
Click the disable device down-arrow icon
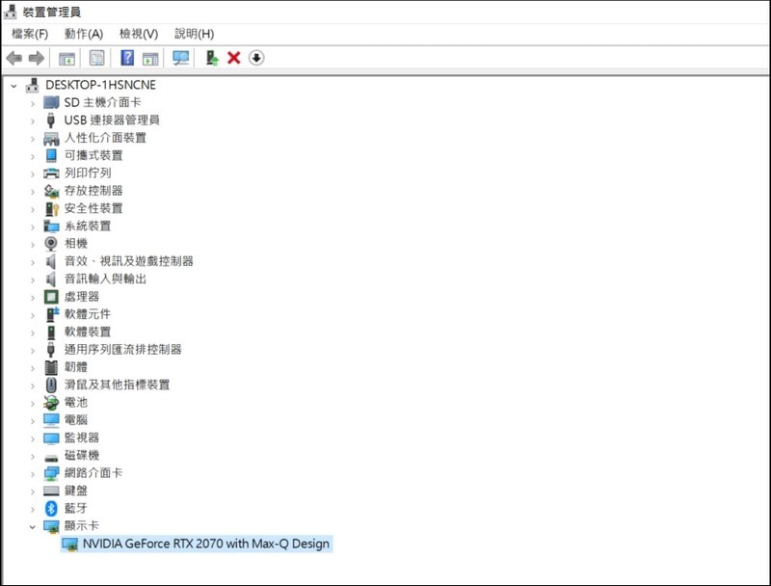256,58
